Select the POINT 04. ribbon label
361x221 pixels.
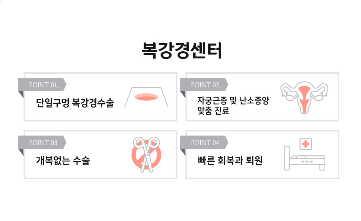204,142
